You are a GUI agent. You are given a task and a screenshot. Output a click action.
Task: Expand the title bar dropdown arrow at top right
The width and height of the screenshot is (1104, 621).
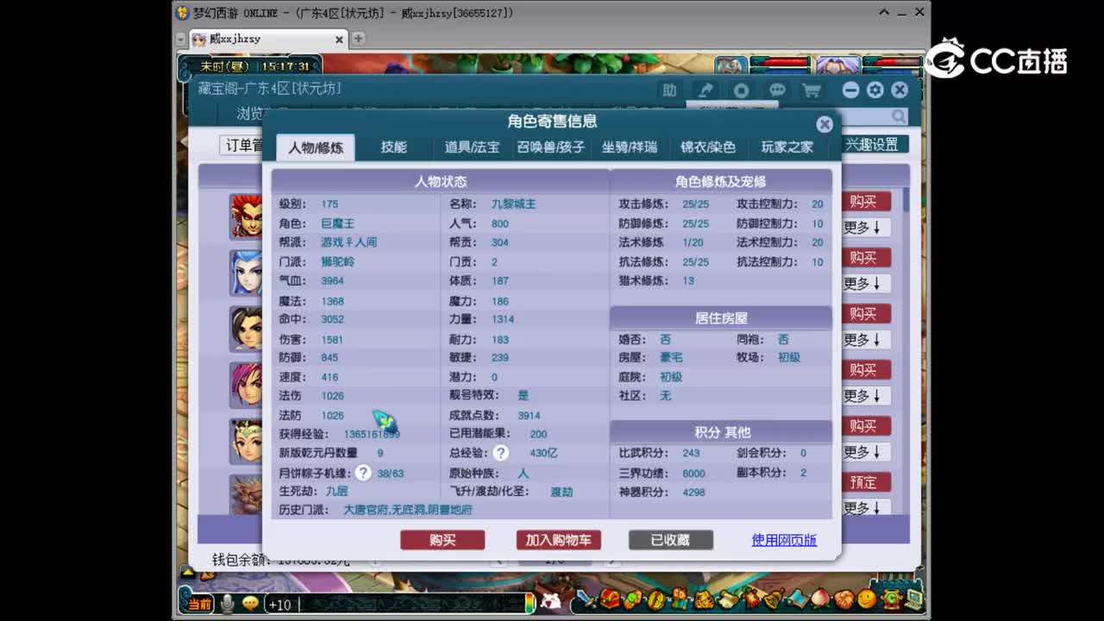pyautogui.click(x=884, y=13)
